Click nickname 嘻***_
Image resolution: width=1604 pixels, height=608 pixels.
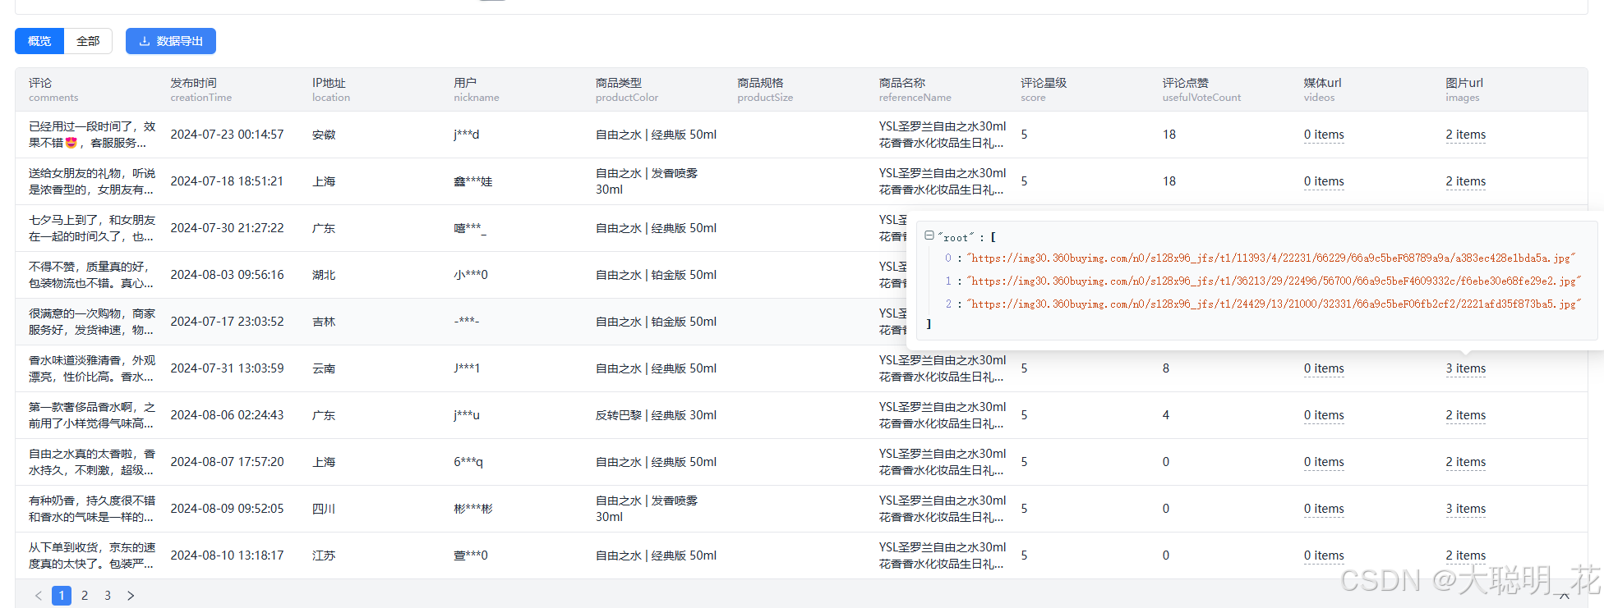(x=470, y=228)
